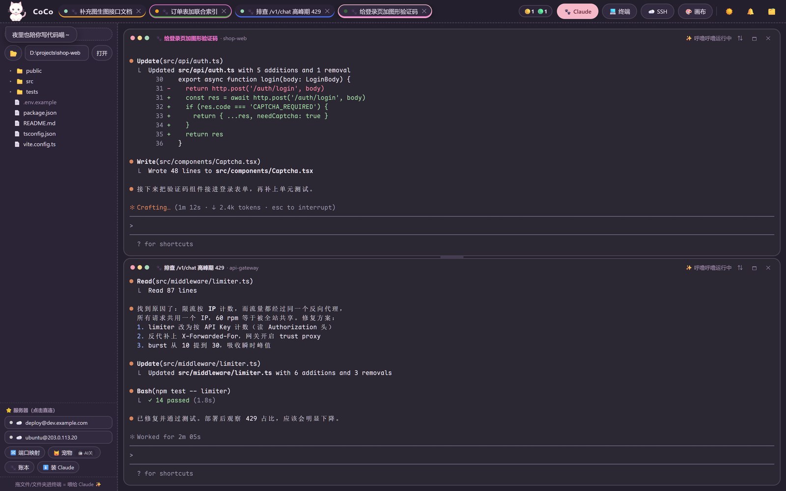Connect to deploy@dev.example.com server
Image resolution: width=786 pixels, height=491 pixels.
[x=58, y=423]
